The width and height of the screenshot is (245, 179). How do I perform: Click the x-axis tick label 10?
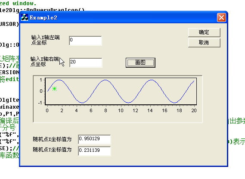click(x=121, y=110)
